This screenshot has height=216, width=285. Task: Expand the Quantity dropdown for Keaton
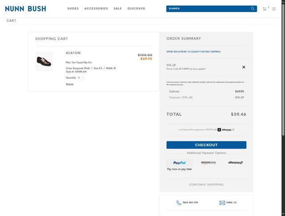(81, 78)
